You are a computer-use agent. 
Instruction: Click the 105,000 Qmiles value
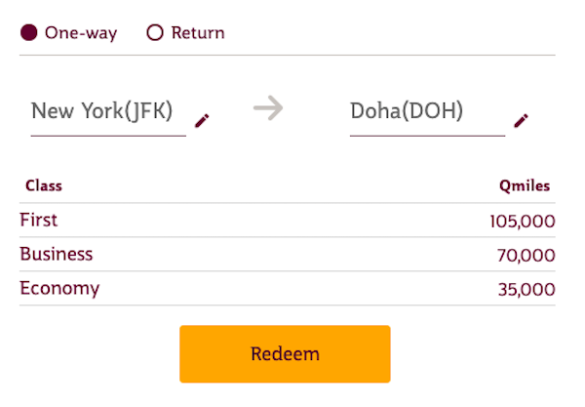tap(523, 222)
